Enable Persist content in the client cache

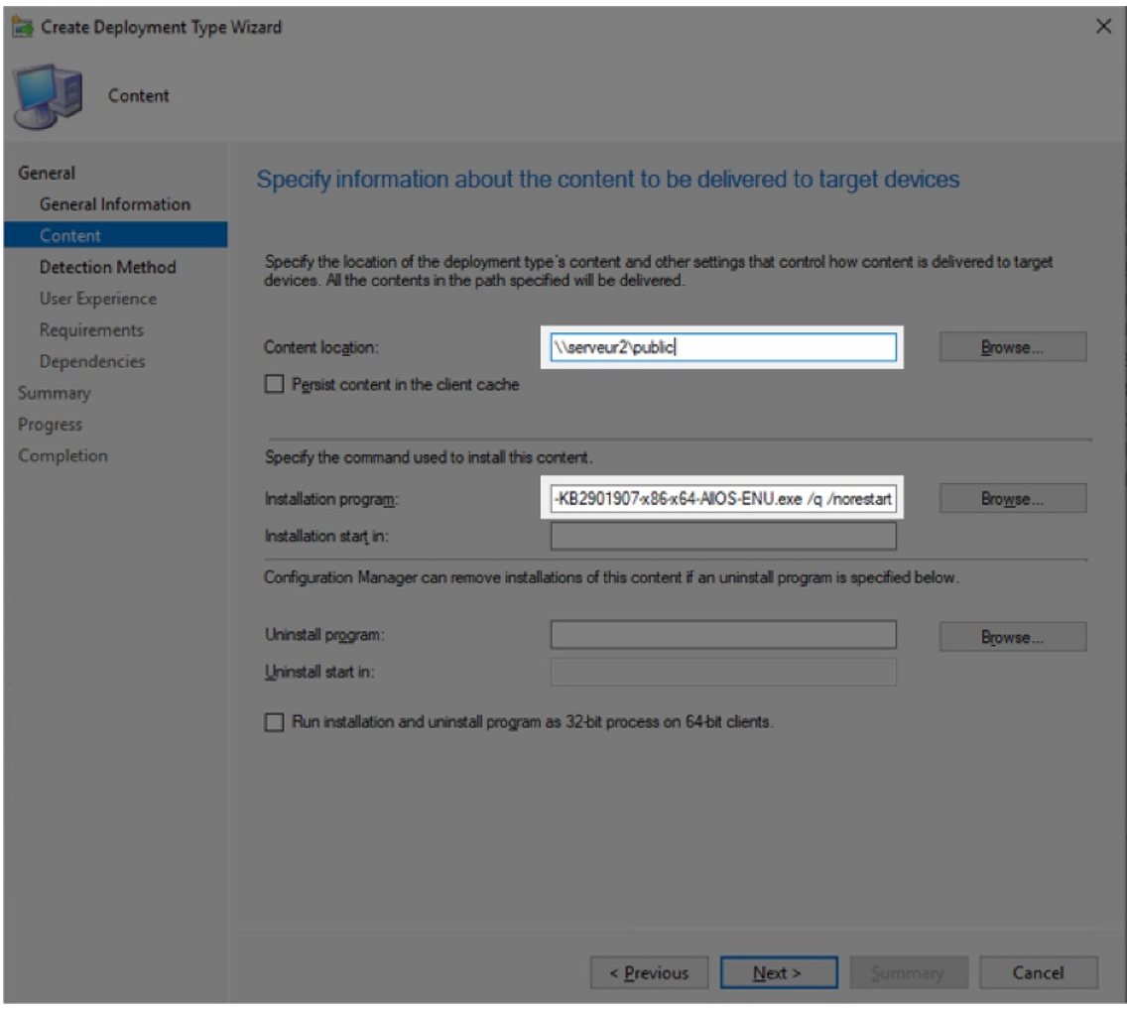(274, 387)
